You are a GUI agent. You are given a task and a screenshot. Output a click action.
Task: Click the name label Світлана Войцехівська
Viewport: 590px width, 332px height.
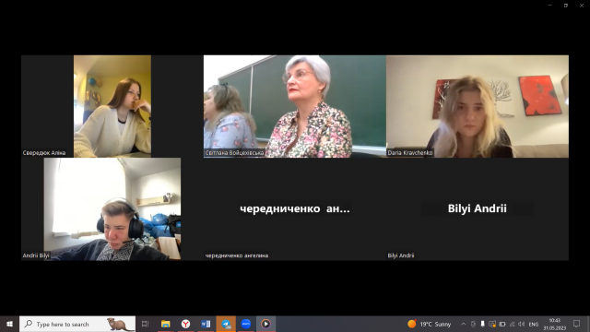point(234,153)
